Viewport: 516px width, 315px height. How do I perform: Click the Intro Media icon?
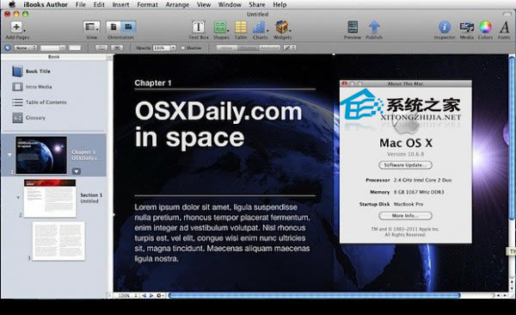(17, 87)
